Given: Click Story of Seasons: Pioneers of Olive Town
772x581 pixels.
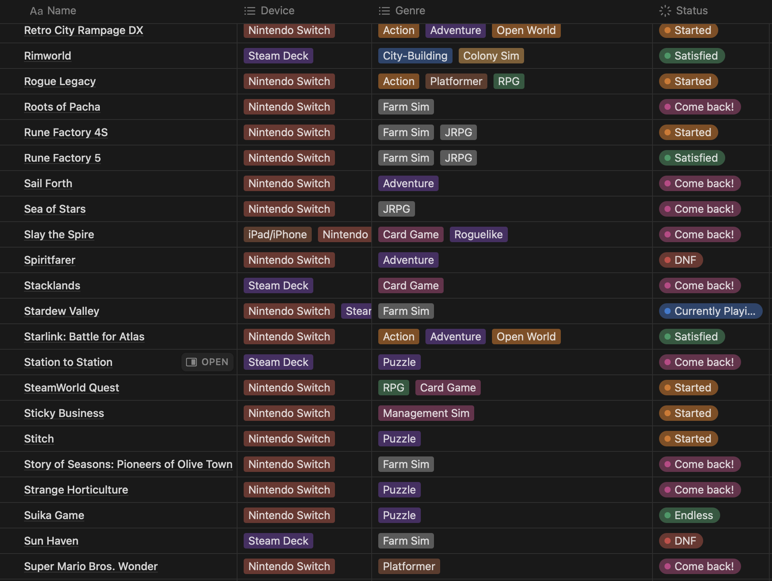Looking at the screenshot, I should [x=128, y=464].
